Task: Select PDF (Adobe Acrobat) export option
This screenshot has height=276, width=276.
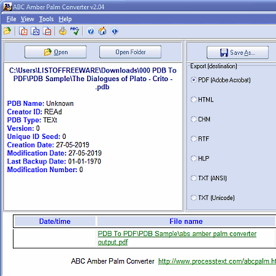Action: click(x=220, y=80)
